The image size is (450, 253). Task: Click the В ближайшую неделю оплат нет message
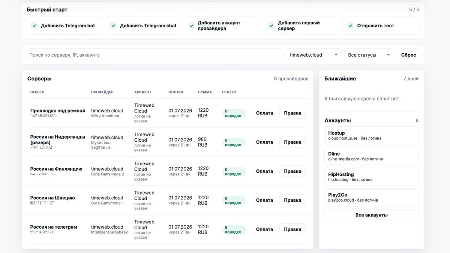tap(362, 99)
